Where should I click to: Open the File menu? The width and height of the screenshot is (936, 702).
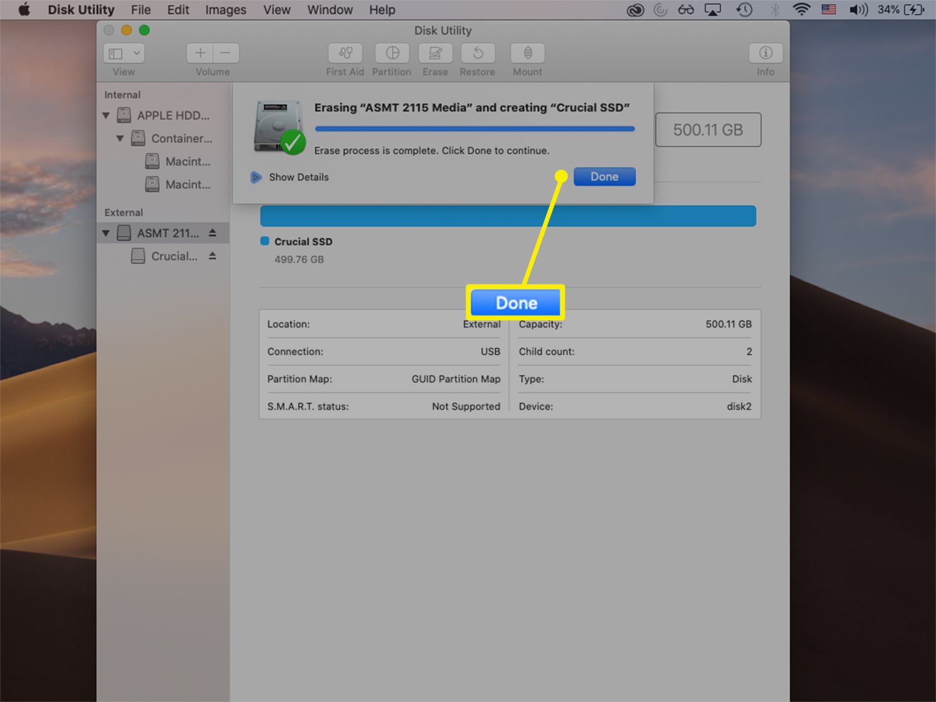tap(140, 10)
